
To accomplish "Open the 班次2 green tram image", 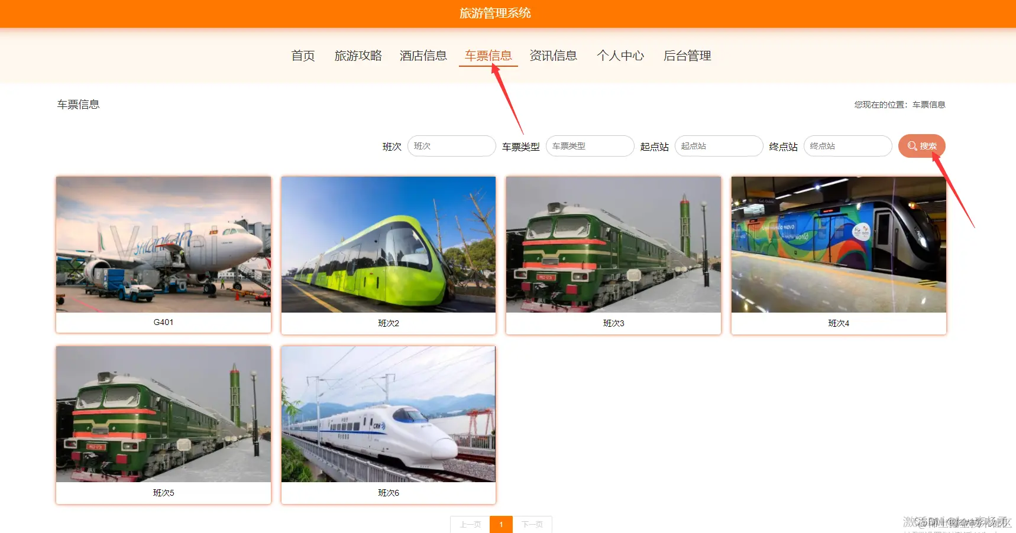I will 389,245.
